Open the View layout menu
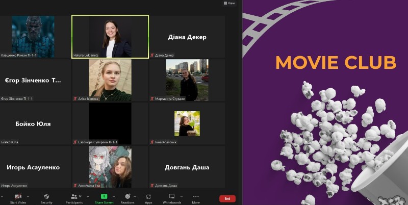Viewport: 408px width, 205px height. [229, 3]
